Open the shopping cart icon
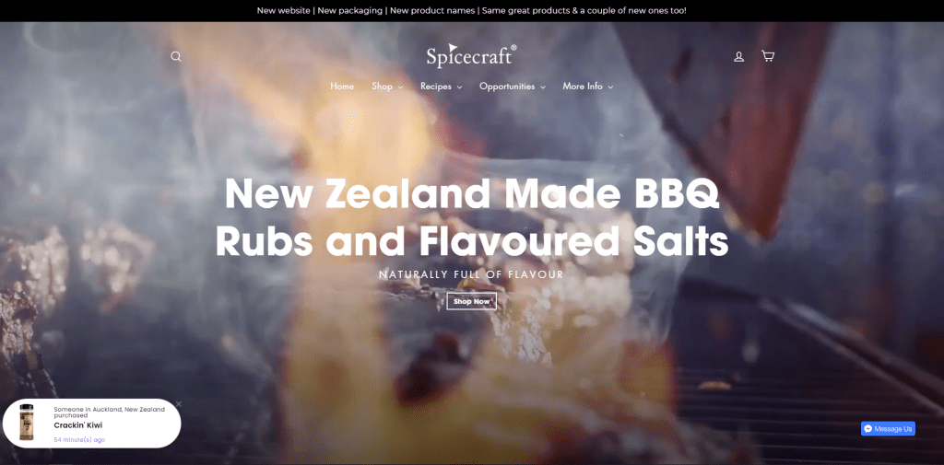Image resolution: width=944 pixels, height=465 pixels. pyautogui.click(x=768, y=56)
